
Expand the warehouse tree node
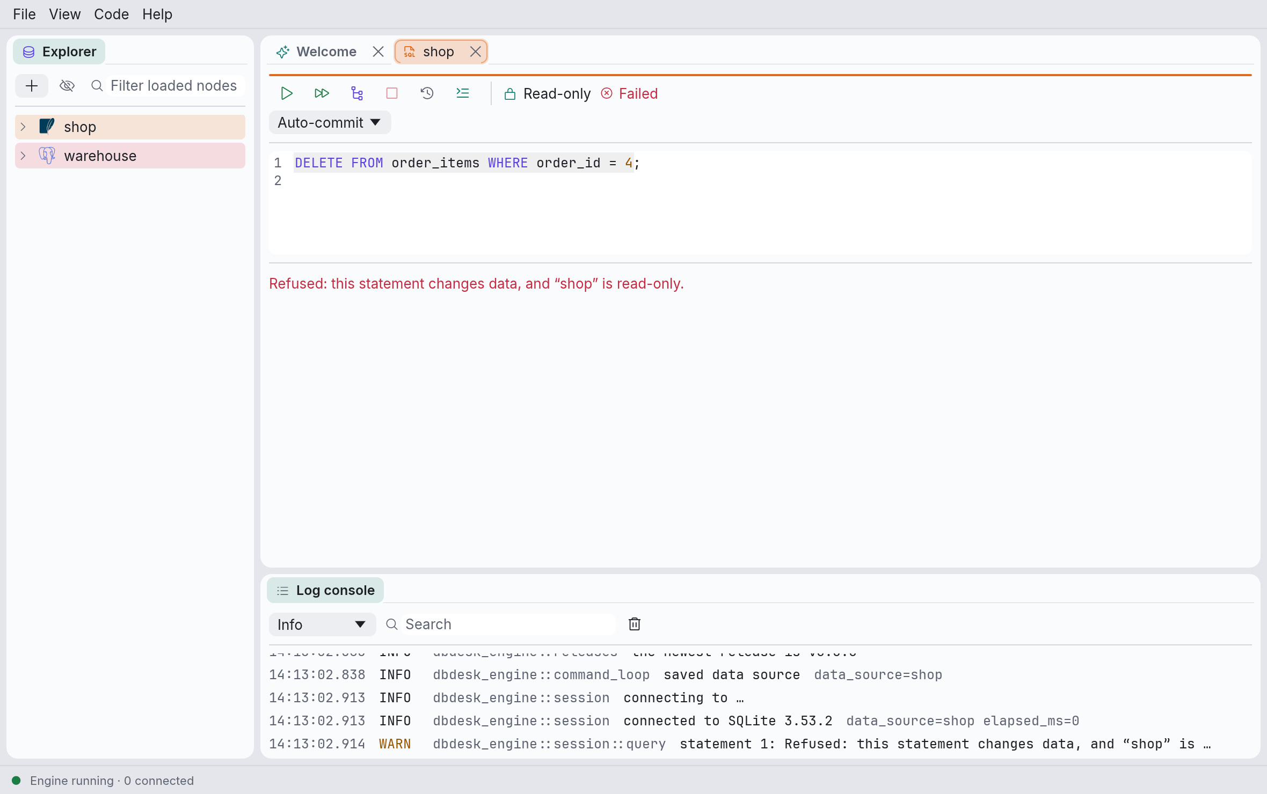pos(23,156)
